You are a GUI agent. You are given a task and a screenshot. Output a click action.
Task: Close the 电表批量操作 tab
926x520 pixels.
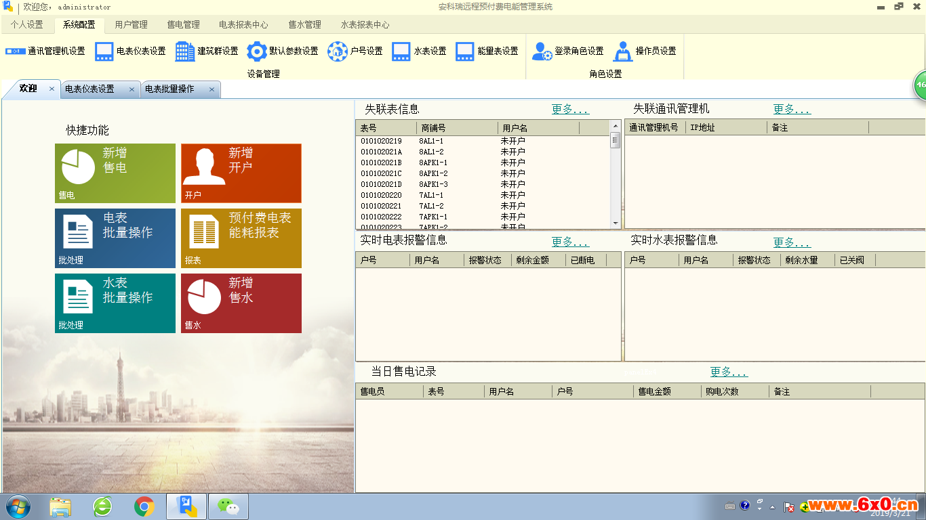(212, 89)
